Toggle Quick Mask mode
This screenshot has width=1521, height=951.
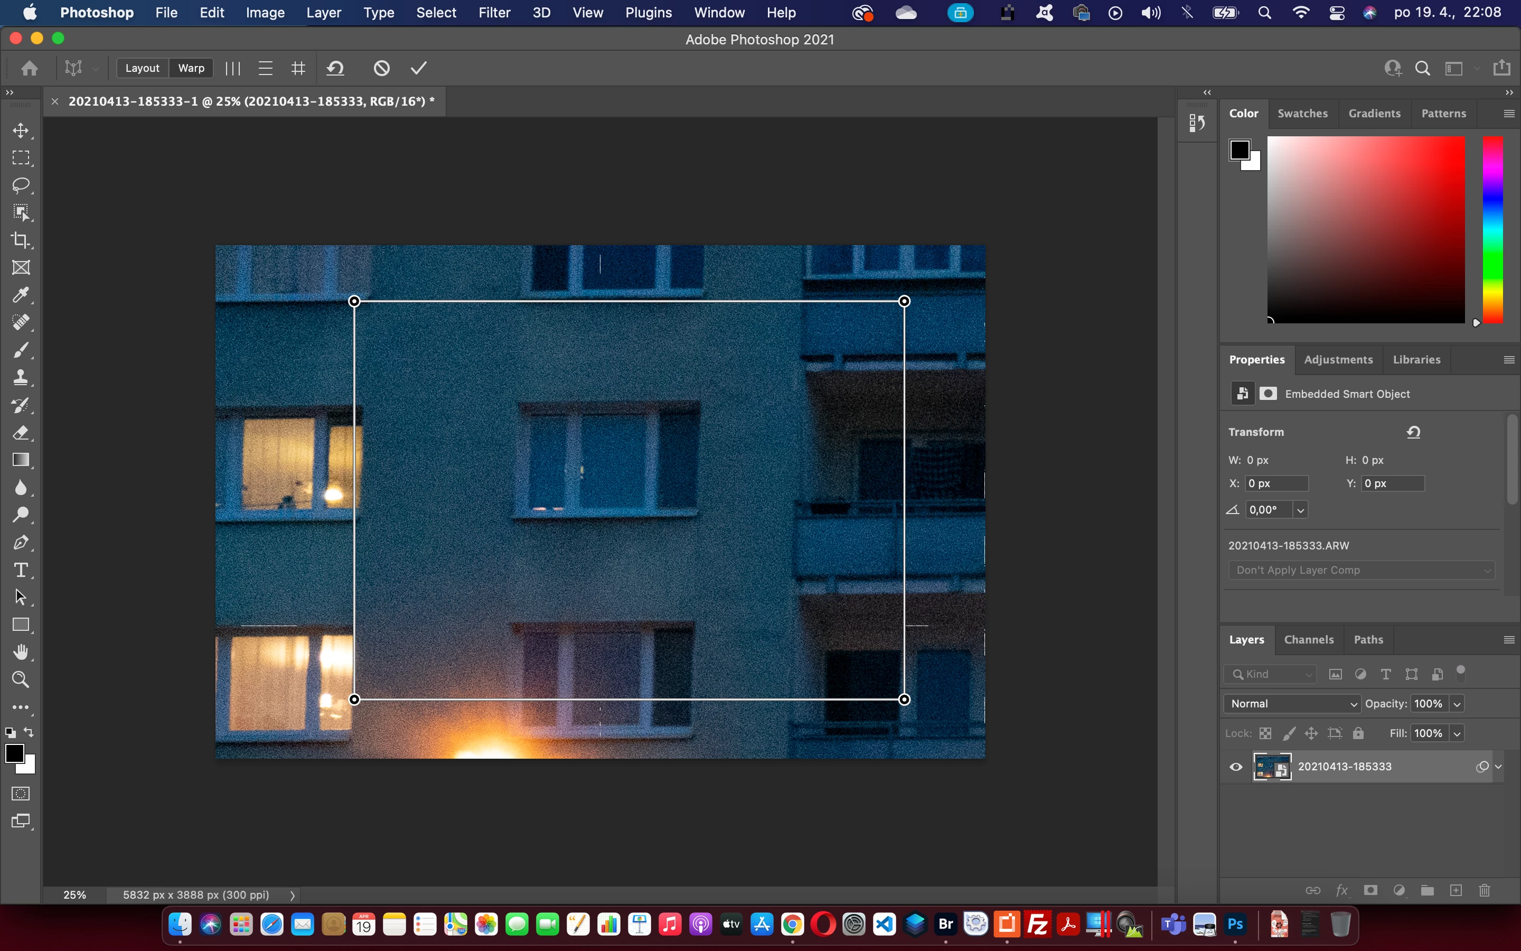point(21,794)
